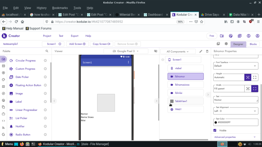Image resolution: width=262 pixels, height=147 pixels.
Task: Click the Text property input field
Action: tap(236, 100)
